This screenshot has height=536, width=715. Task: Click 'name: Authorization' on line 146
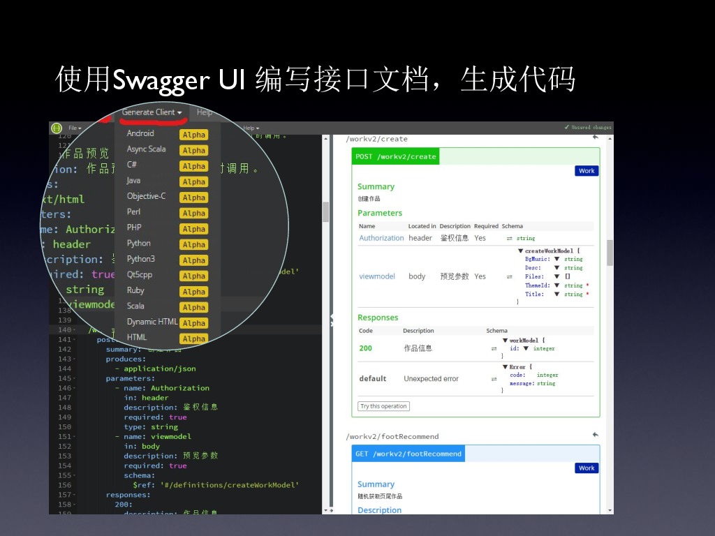(166, 388)
